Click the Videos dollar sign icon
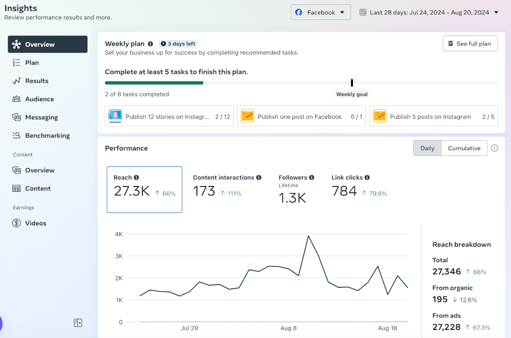Viewport: 511px width, 338px height. 16,223
